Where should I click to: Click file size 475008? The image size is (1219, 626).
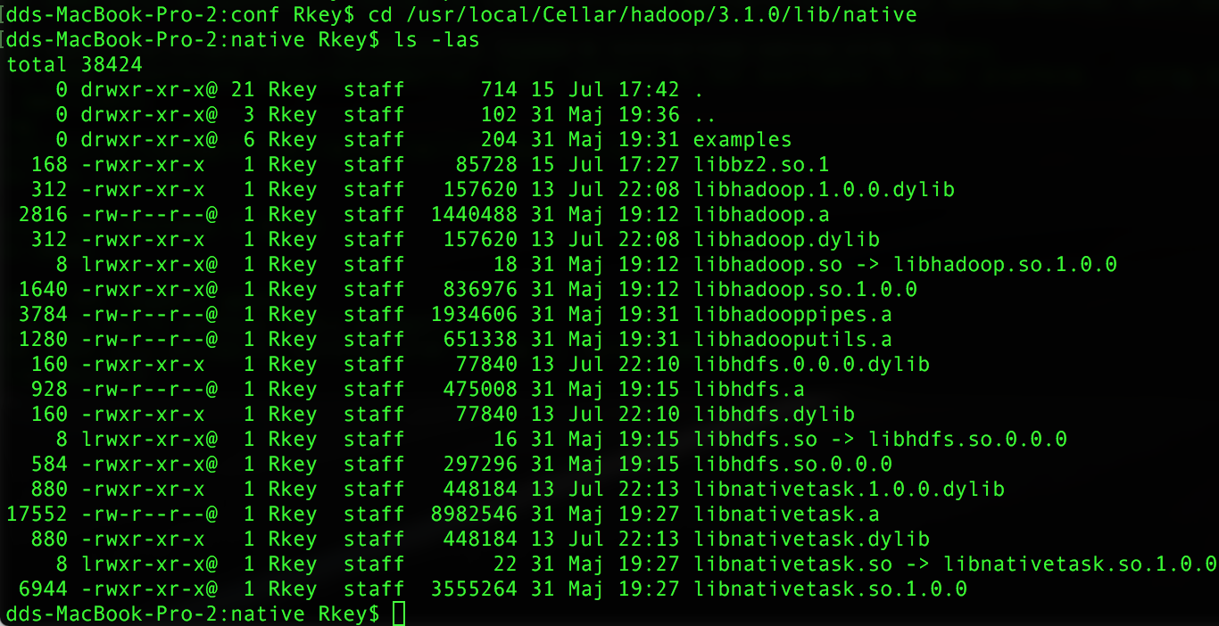(480, 390)
